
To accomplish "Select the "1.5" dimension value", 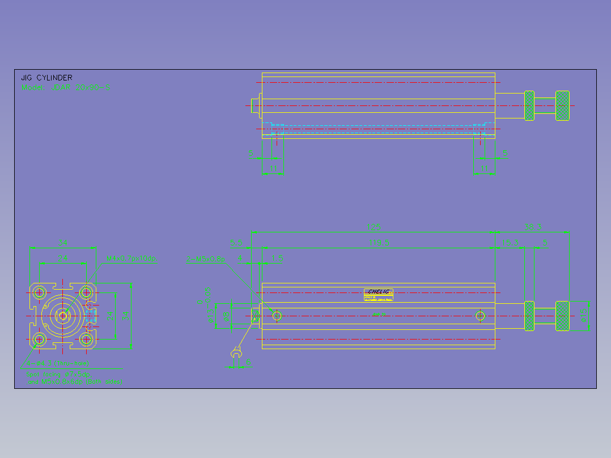I will (277, 258).
